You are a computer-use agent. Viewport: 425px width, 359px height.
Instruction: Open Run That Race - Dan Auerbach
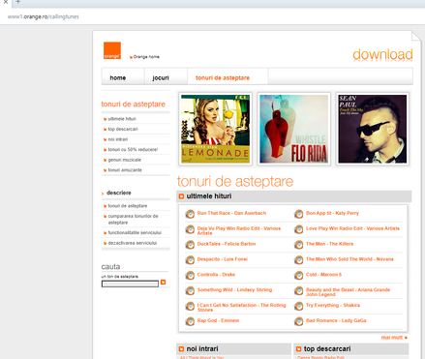tap(231, 213)
